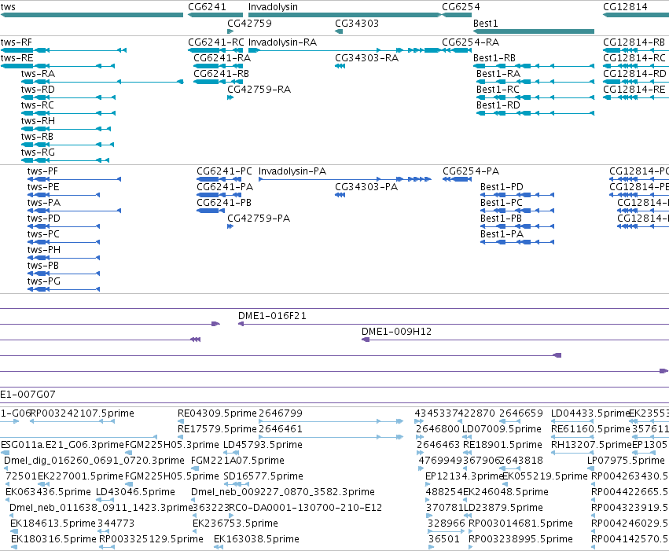This screenshot has width=669, height=551.
Task: Select transcript Invadolysin-RA
Action: 282,42
